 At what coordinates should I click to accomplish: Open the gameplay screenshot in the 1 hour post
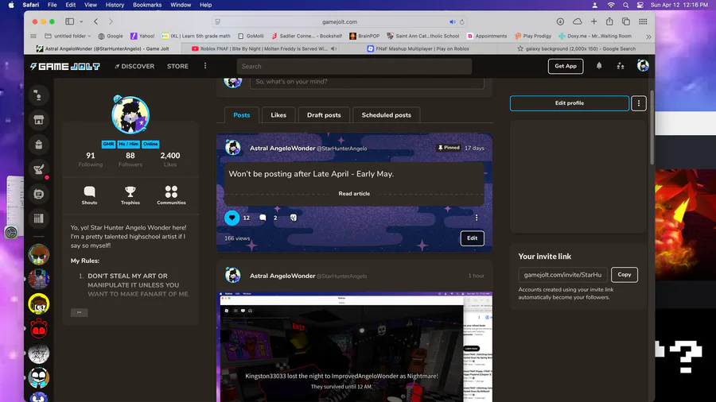354,347
